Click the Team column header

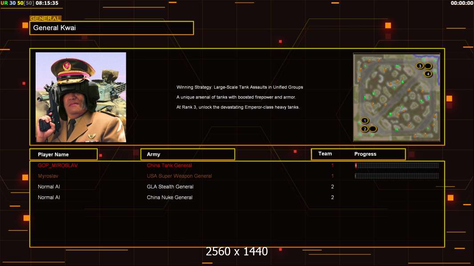click(x=325, y=154)
